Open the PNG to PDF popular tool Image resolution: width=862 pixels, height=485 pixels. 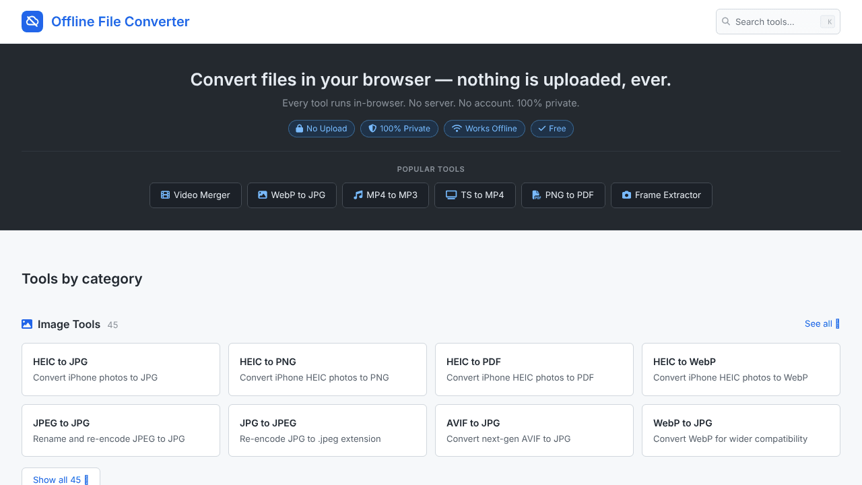563,195
